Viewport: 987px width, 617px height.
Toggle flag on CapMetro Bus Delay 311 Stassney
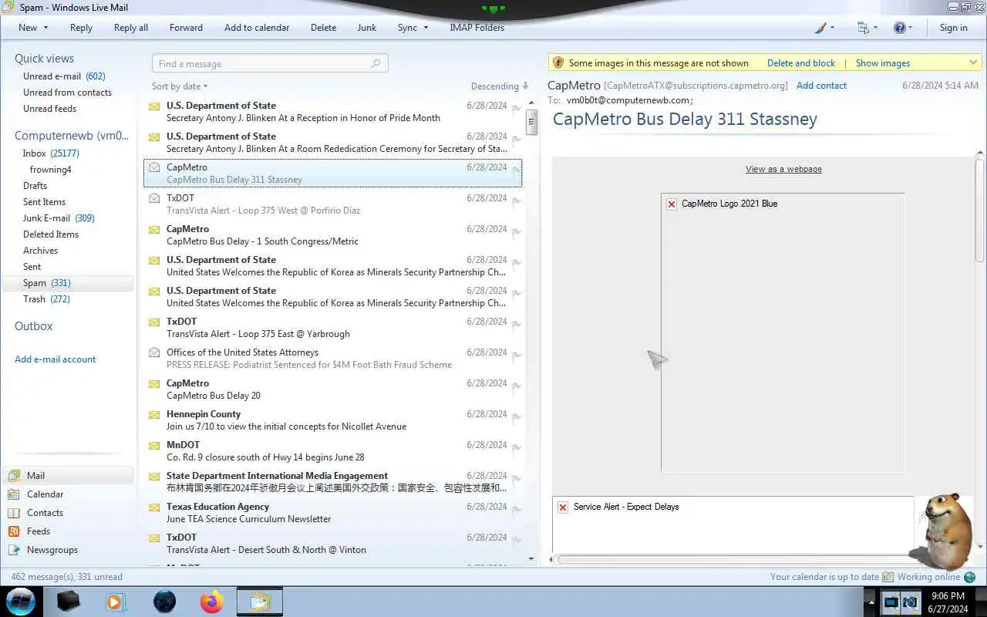pyautogui.click(x=516, y=170)
